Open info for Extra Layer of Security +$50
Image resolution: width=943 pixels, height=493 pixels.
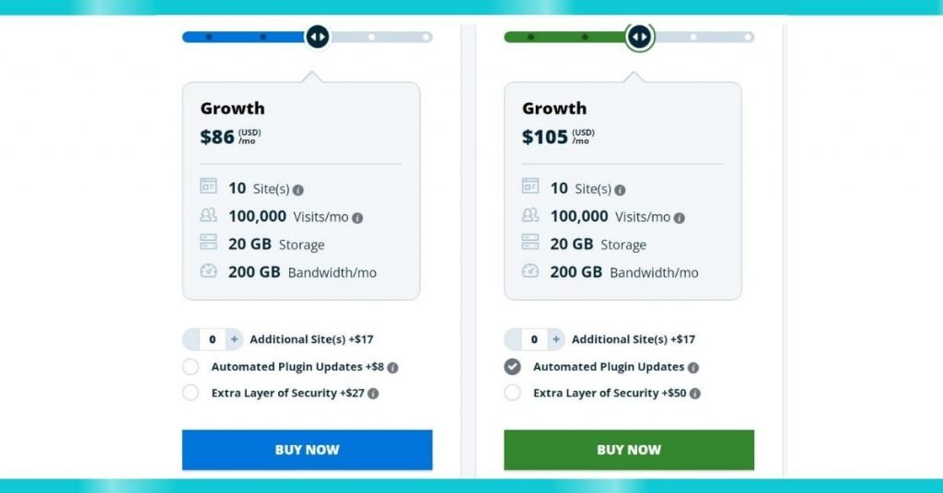694,394
